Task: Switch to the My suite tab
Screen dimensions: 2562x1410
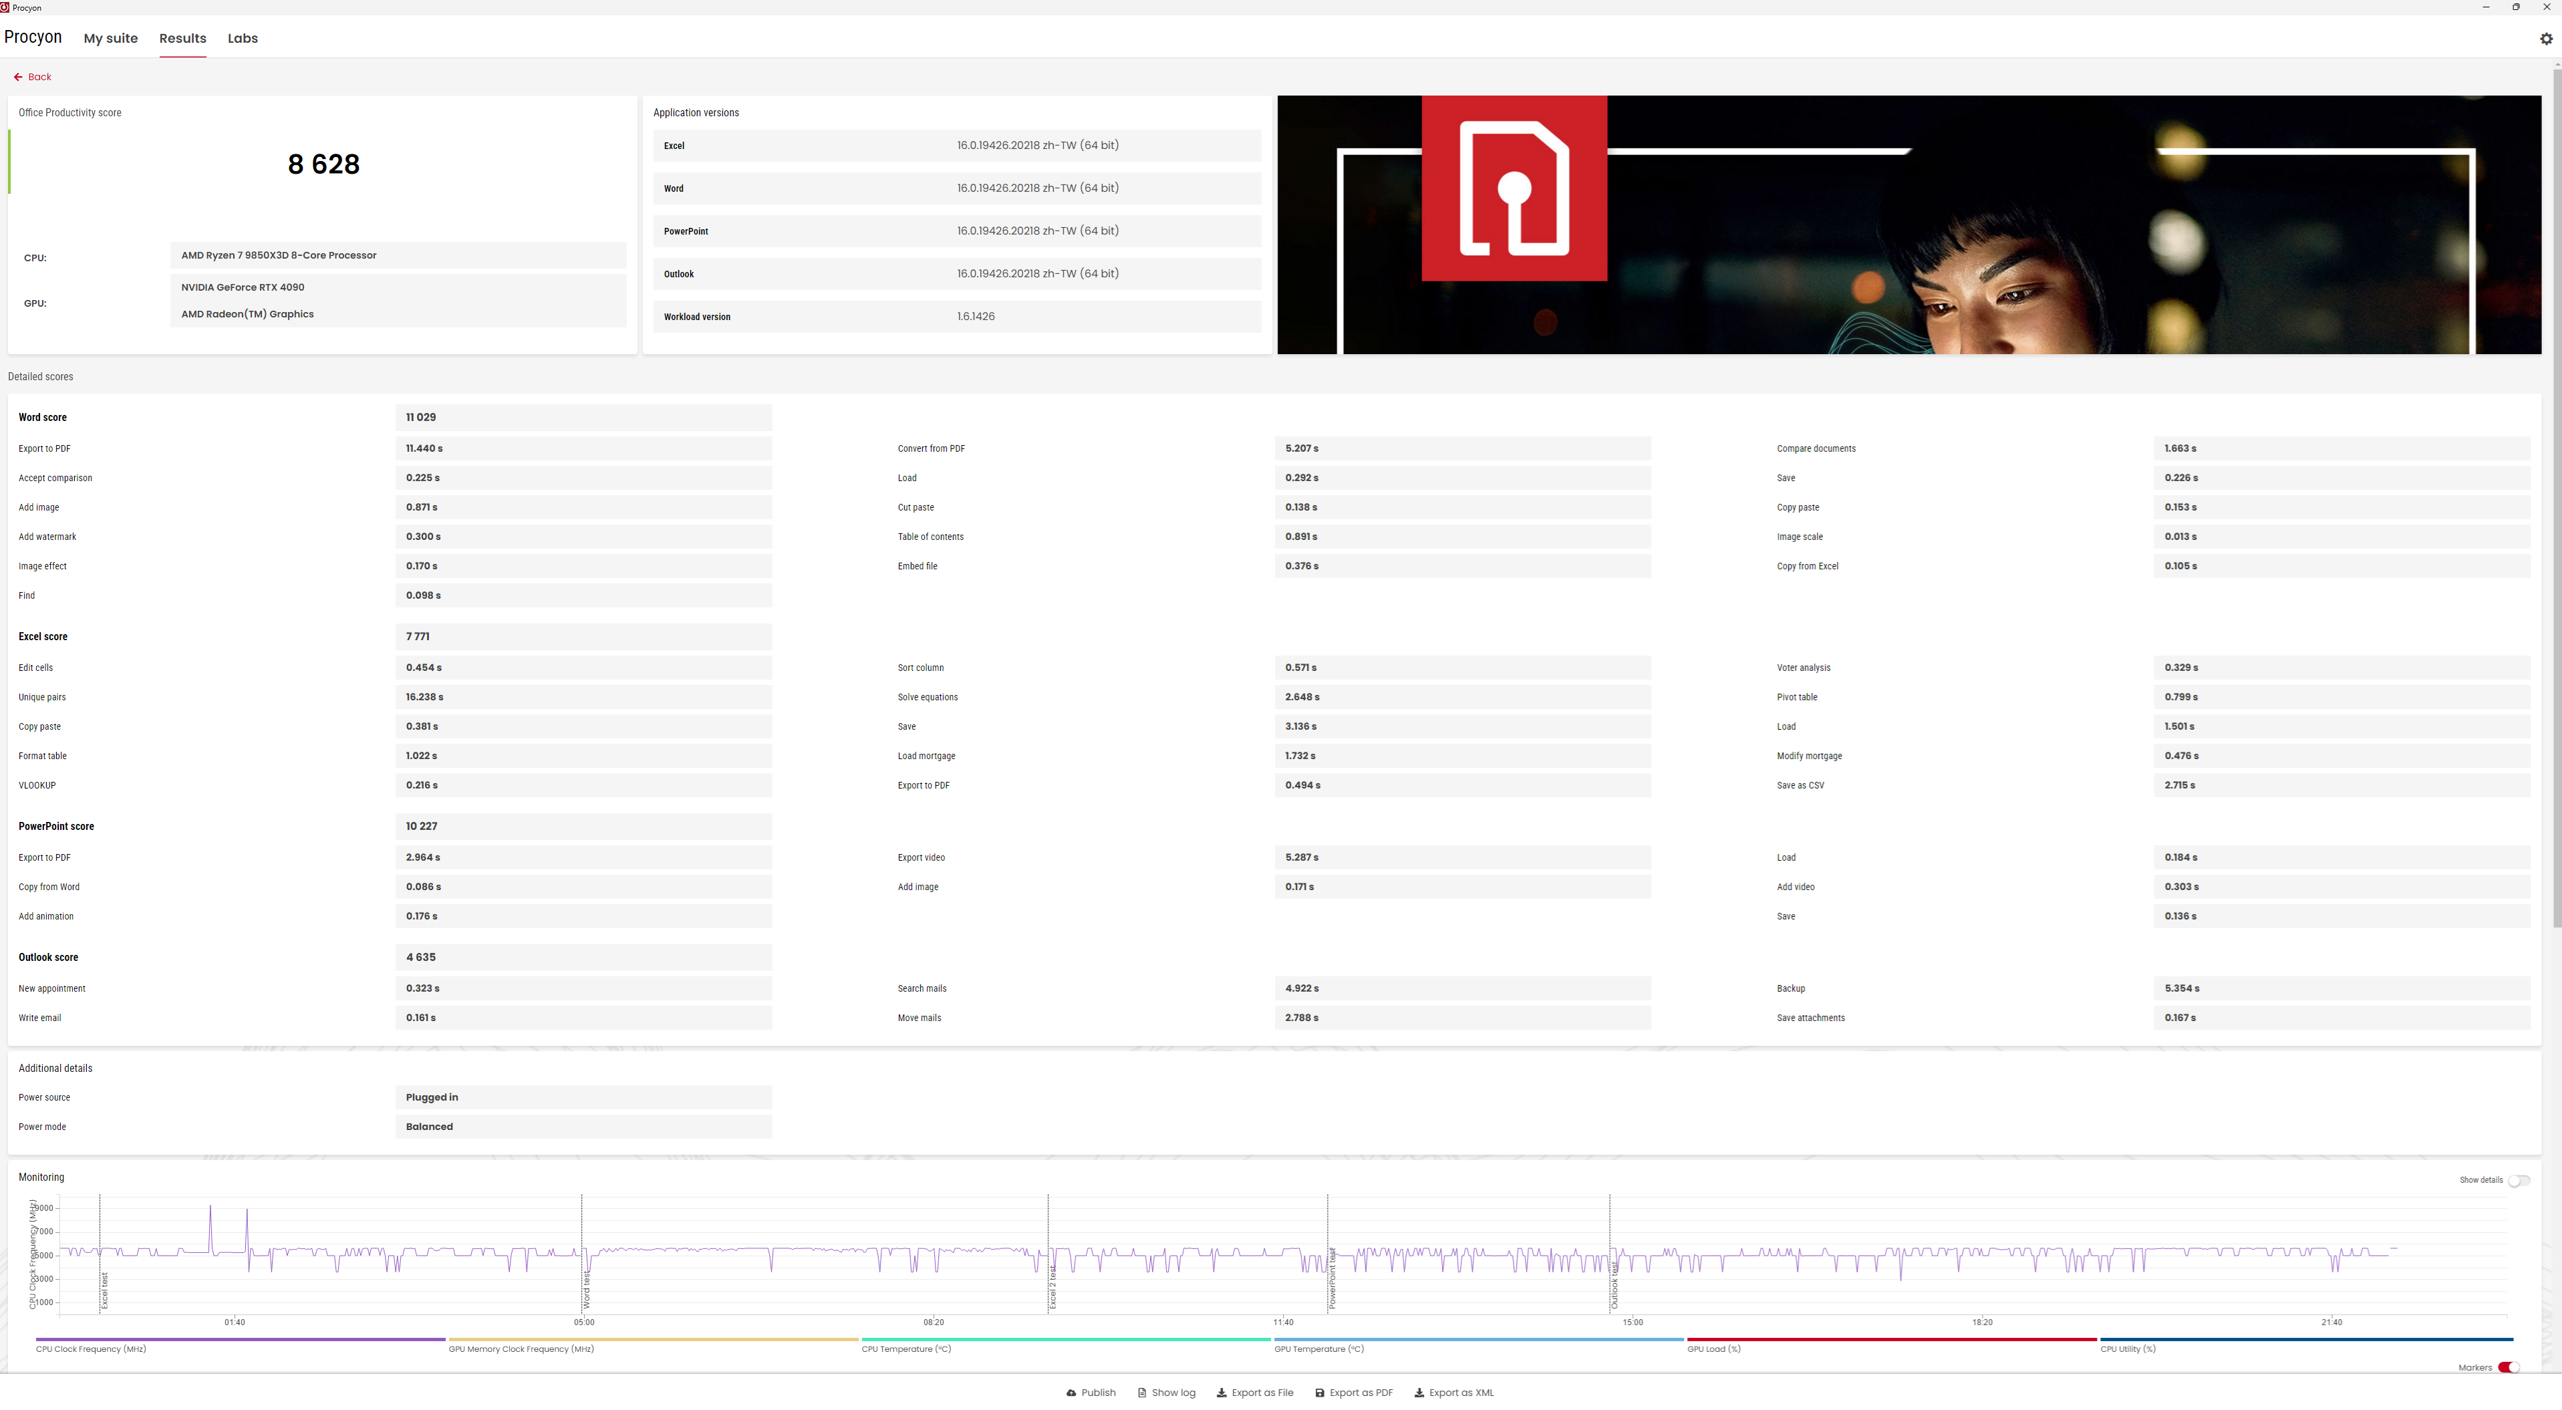Action: click(110, 38)
